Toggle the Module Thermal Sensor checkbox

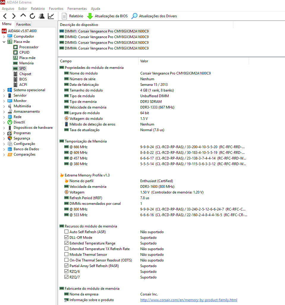(x=66, y=254)
